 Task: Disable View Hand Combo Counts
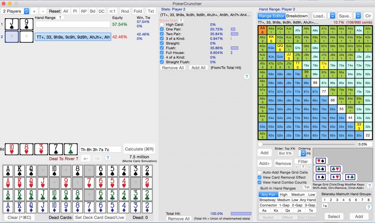260,182
